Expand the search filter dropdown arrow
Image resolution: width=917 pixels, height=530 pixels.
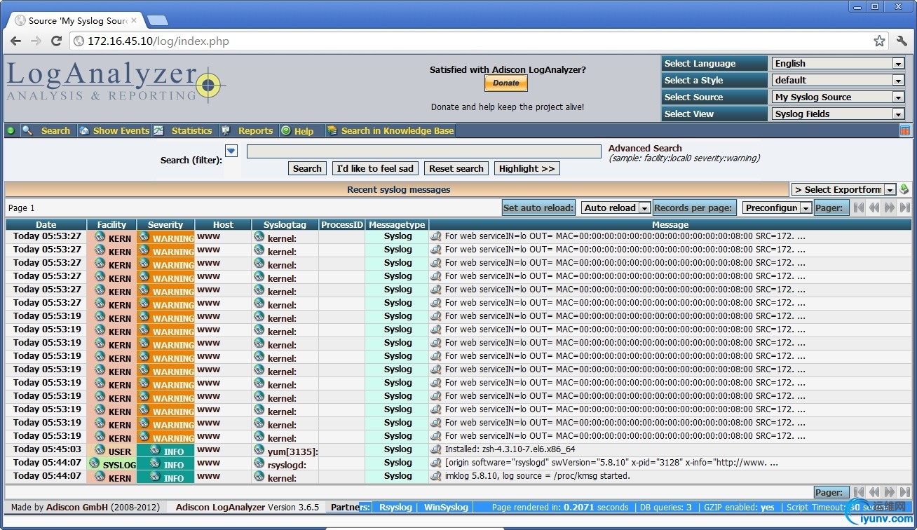pos(231,151)
